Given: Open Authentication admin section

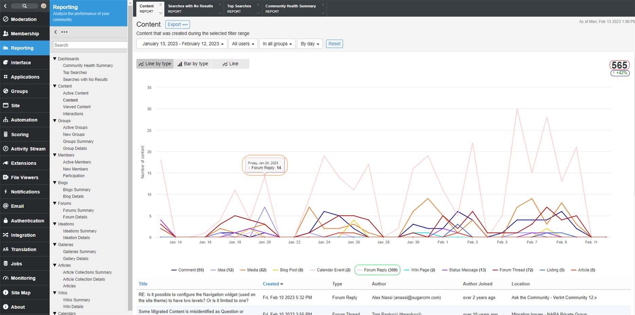Looking at the screenshot, I should (x=24, y=221).
